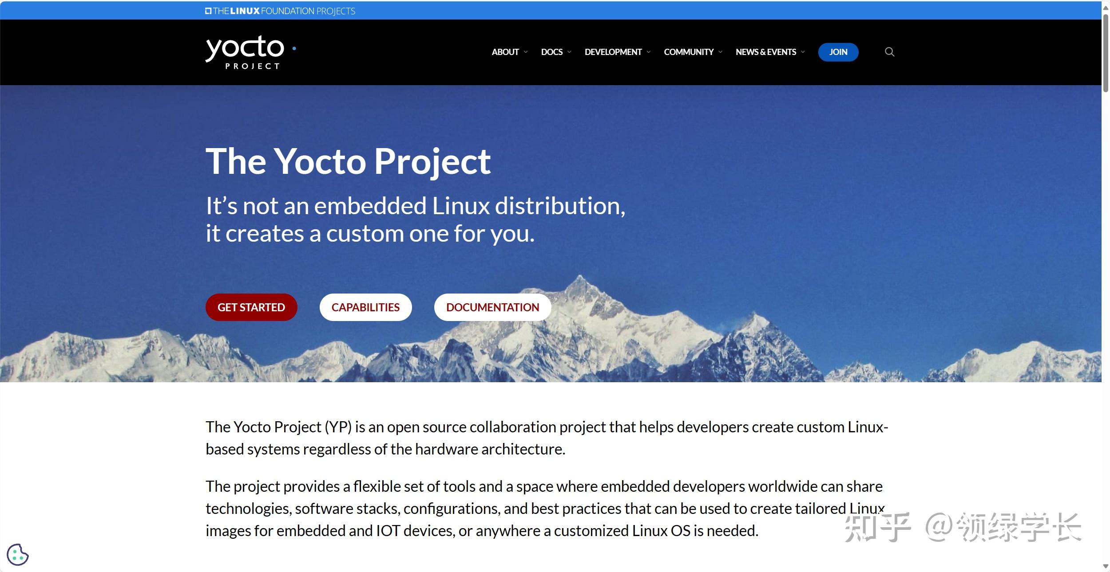
Task: Click the Yocto Project logo
Action: tap(251, 52)
